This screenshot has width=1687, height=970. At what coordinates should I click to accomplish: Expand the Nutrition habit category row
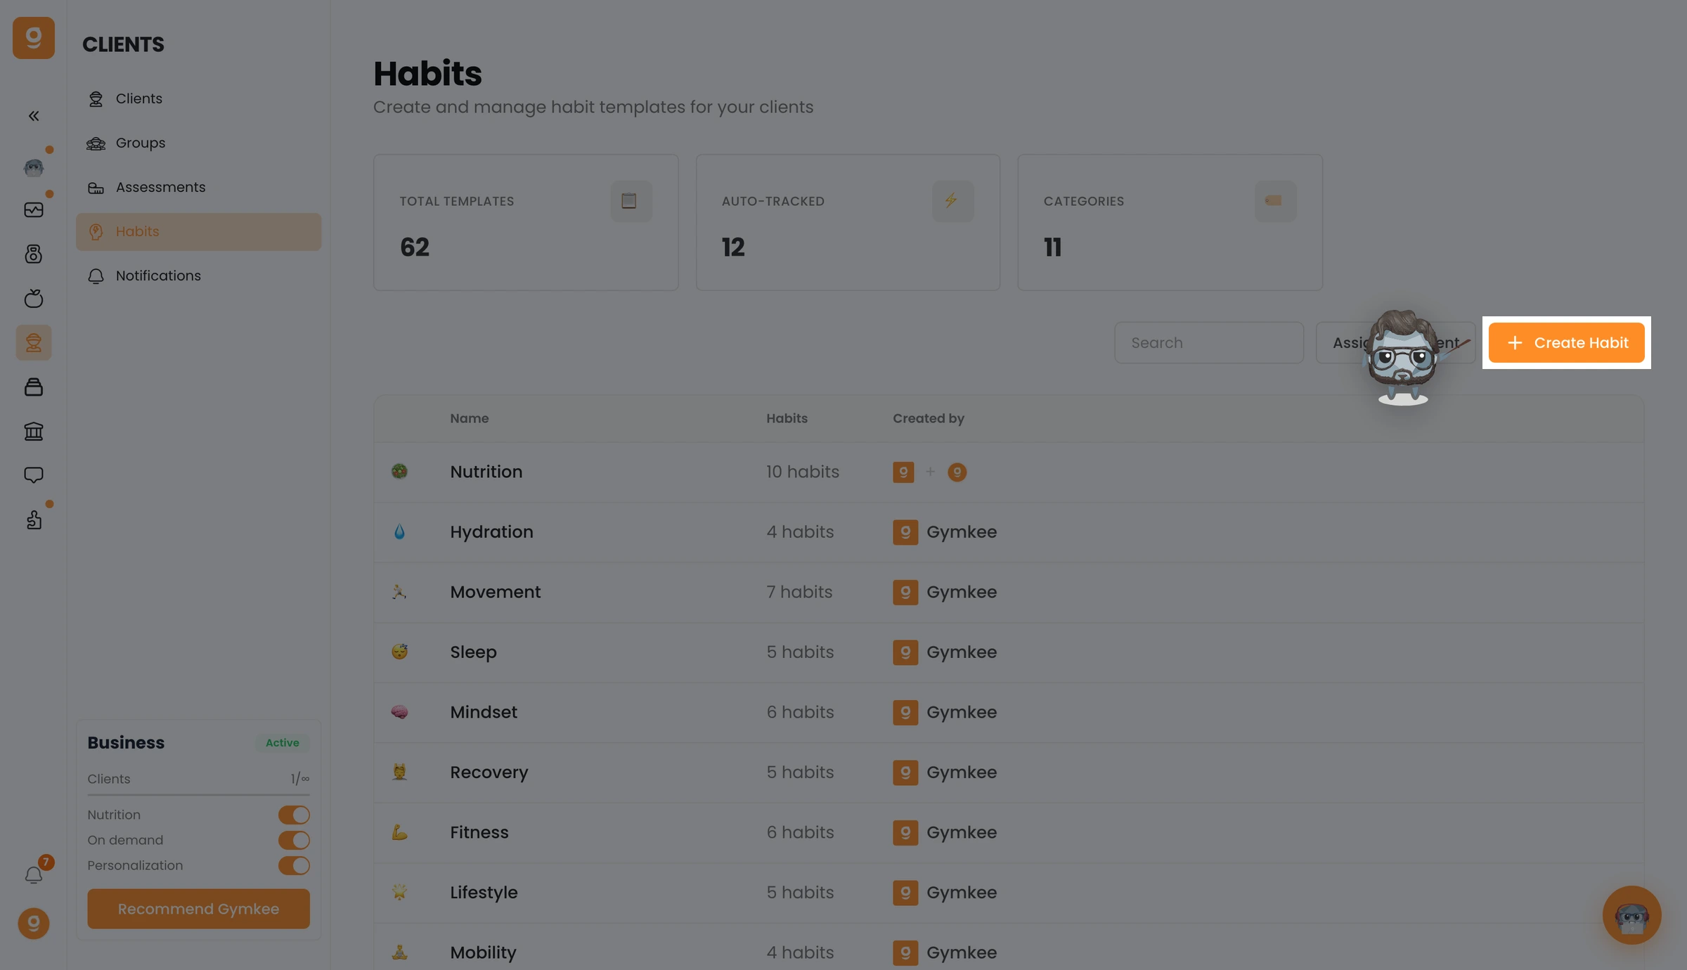coord(1009,472)
